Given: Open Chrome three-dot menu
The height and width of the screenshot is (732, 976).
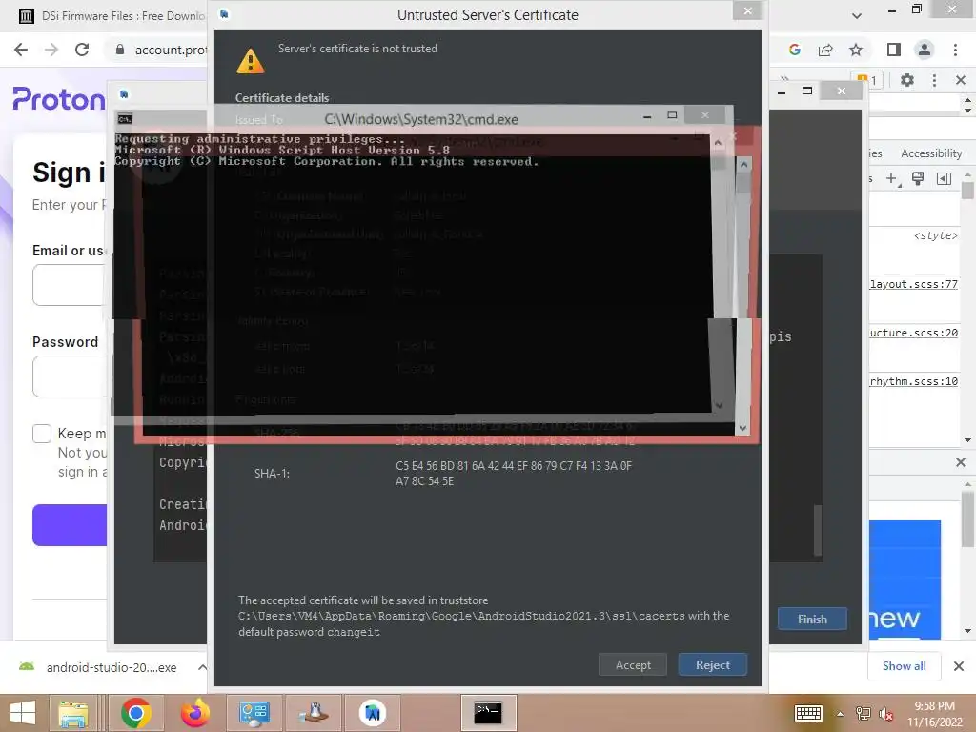Looking at the screenshot, I should point(955,50).
